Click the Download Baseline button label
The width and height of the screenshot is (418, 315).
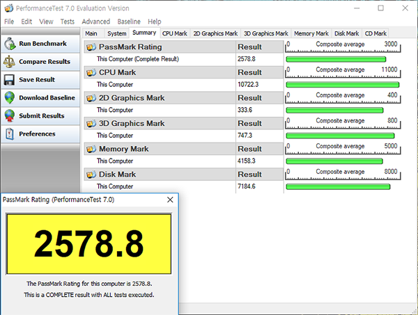(47, 98)
